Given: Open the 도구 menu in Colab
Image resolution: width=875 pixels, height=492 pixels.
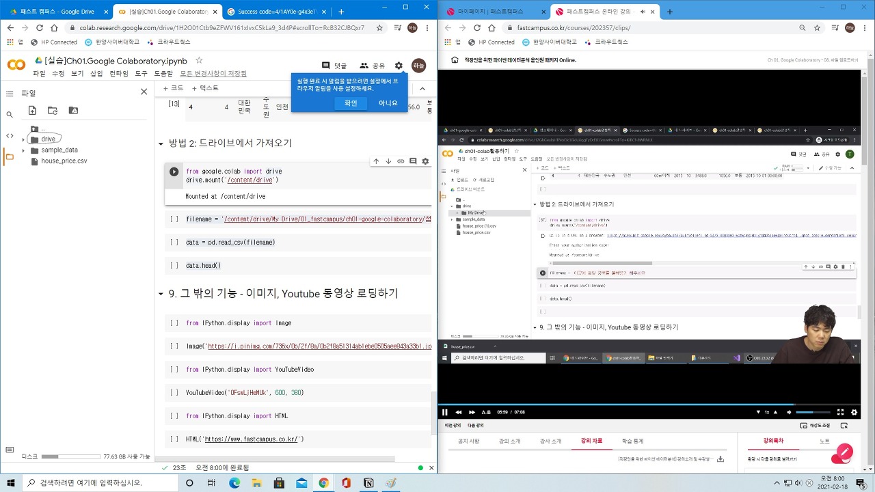Looking at the screenshot, I should click(x=141, y=74).
